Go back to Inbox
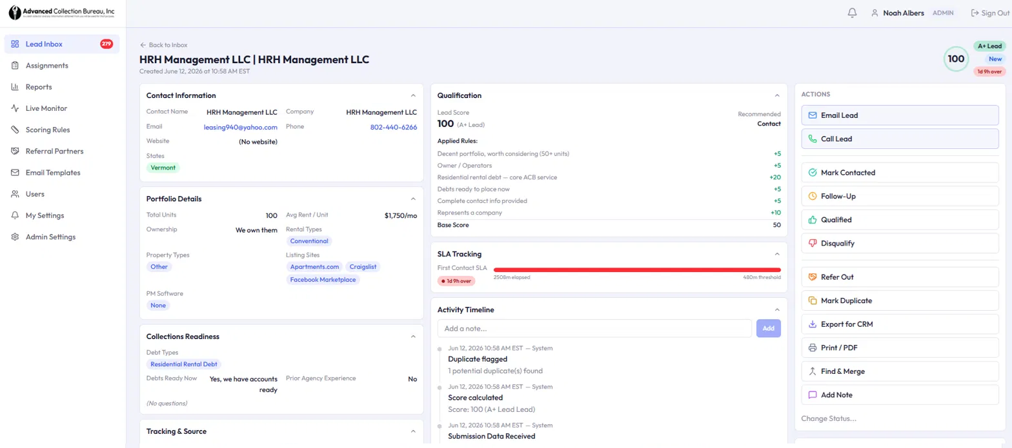Screen dimensions: 1012x448 pos(163,45)
